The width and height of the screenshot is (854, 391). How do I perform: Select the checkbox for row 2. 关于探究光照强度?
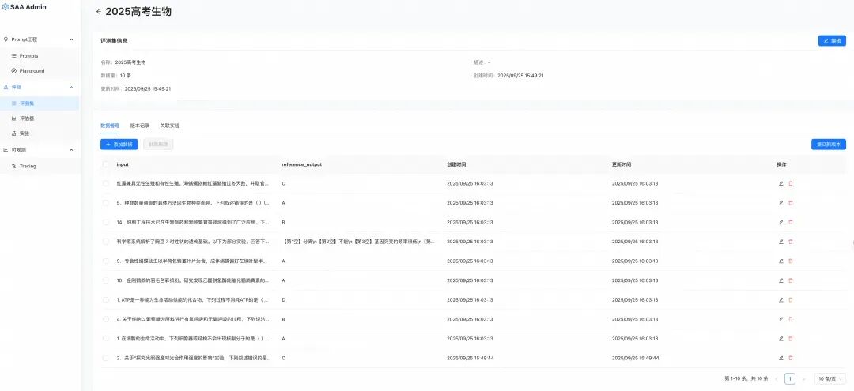(106, 358)
